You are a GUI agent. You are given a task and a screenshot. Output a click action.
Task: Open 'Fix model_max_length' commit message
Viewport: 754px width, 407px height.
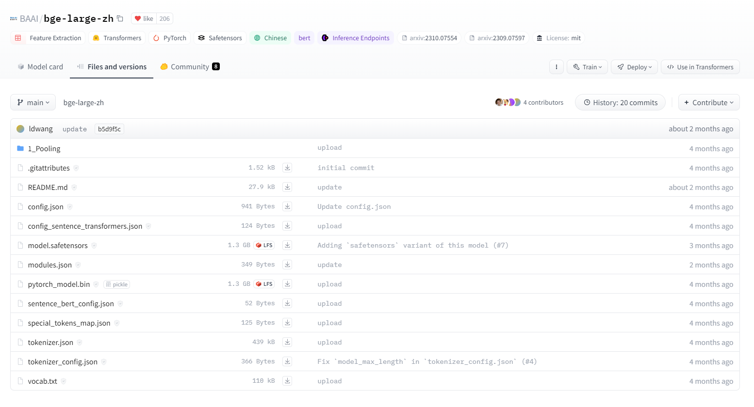(x=427, y=361)
